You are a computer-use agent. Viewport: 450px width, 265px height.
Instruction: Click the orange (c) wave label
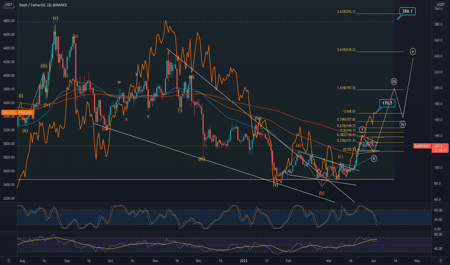pos(340,157)
